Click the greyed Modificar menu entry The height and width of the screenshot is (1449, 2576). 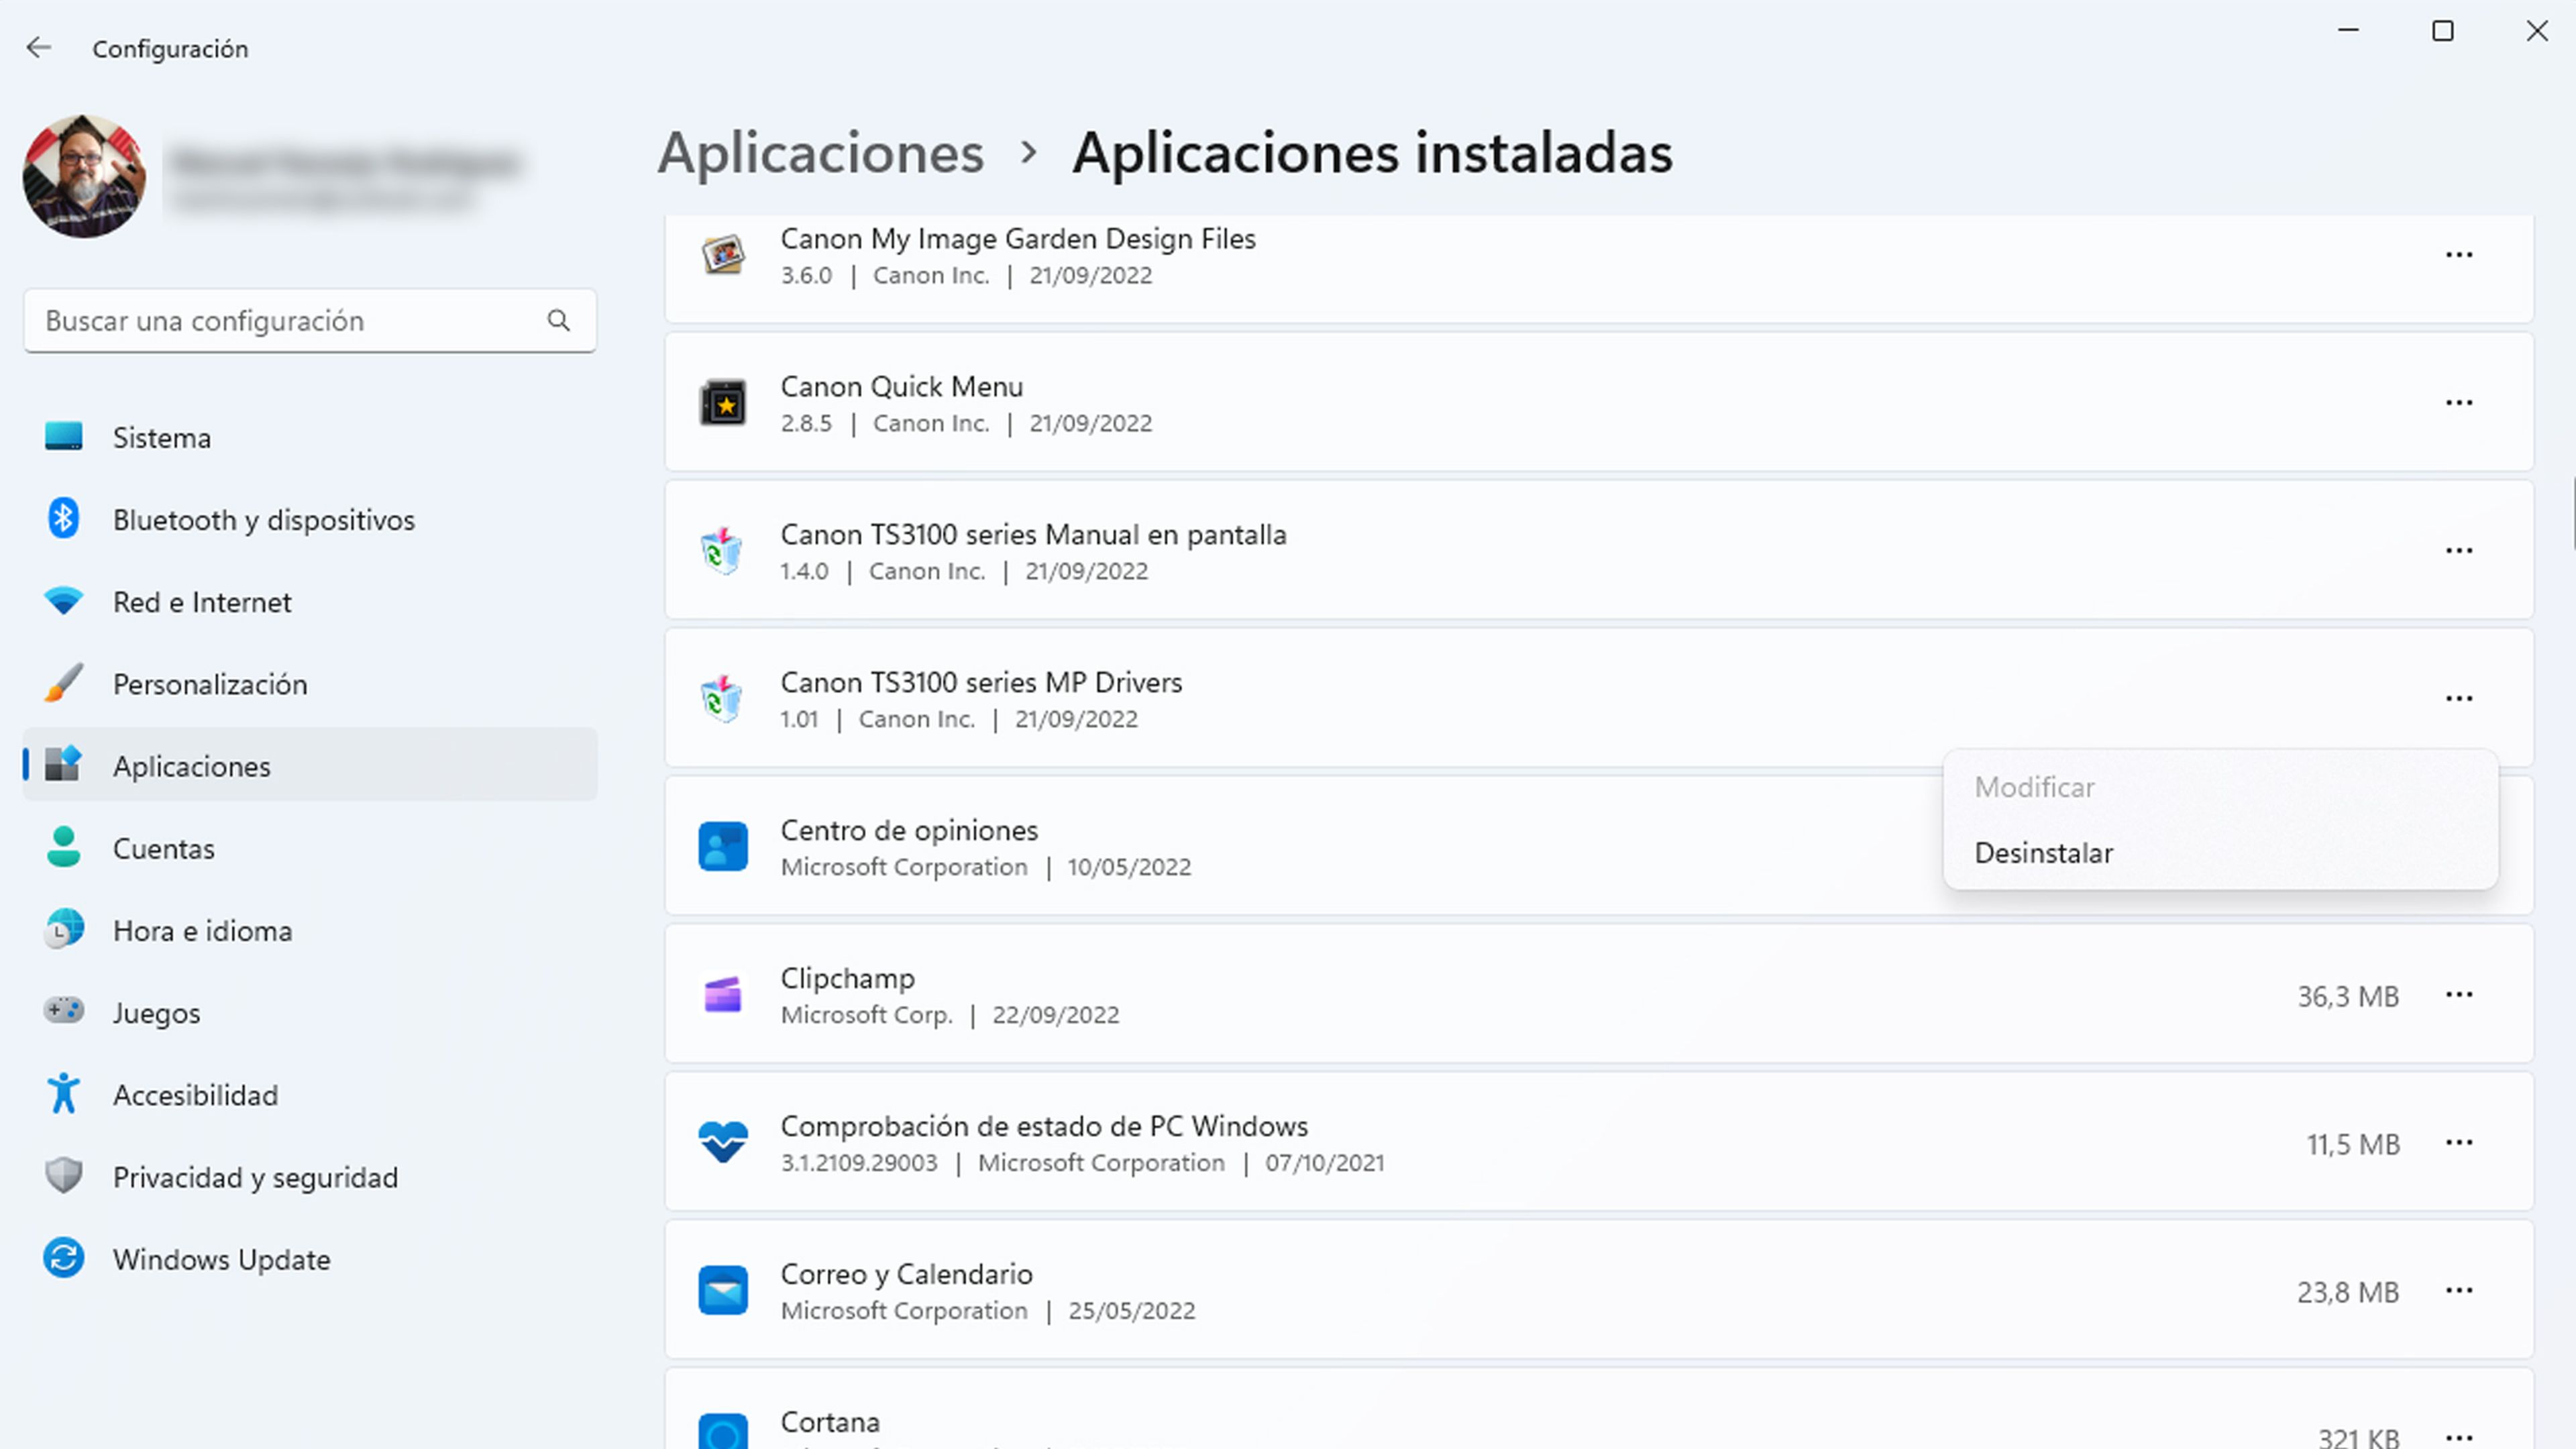2220,787
